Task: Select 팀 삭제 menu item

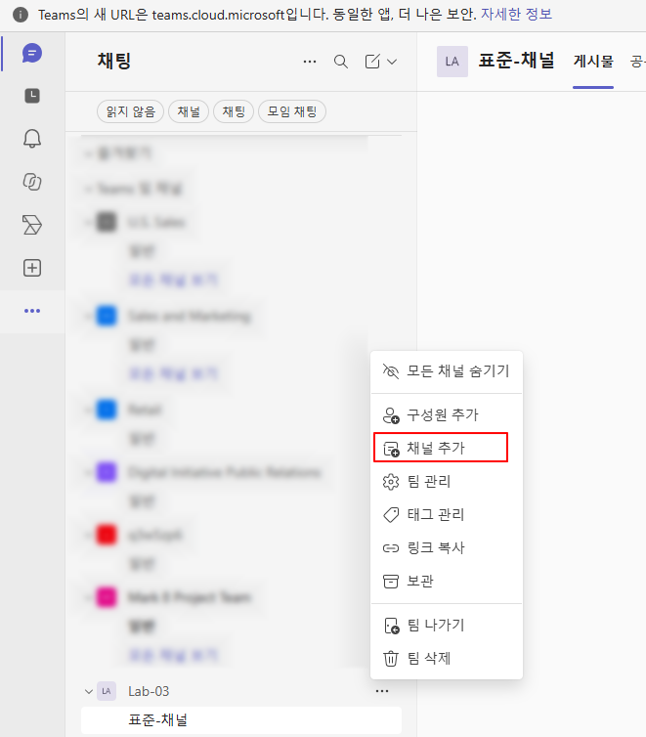Action: coord(447,659)
